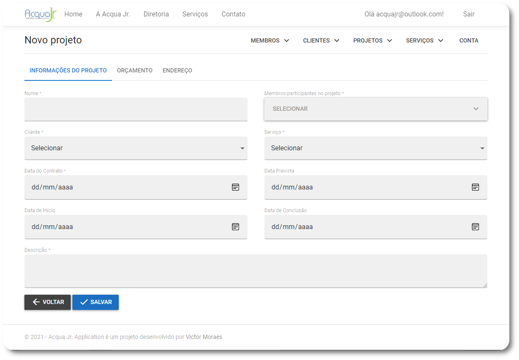This screenshot has height=360, width=519.
Task: Click the Salvar button
Action: tap(96, 302)
